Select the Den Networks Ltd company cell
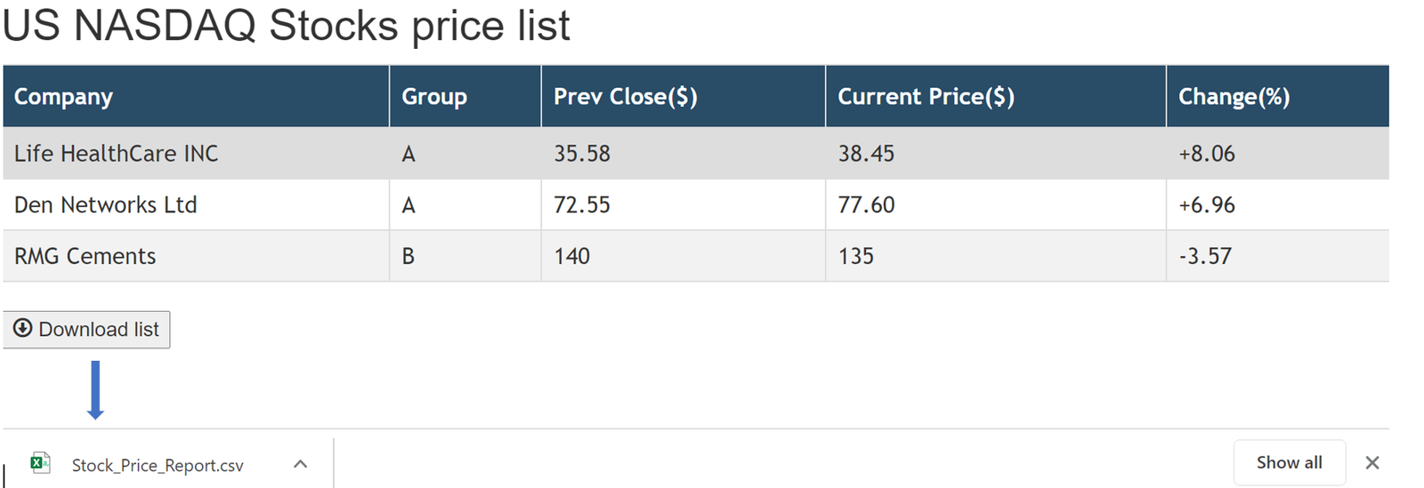Viewport: 1424px width, 488px height. [x=105, y=205]
